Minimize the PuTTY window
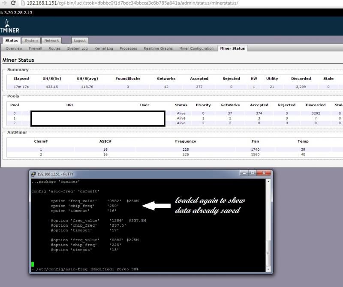 [246, 174]
